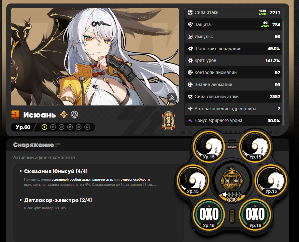Image resolution: width=299 pixels, height=242 pixels.
Task: Click the Активный эффект комплекта label
Action: click(44, 158)
